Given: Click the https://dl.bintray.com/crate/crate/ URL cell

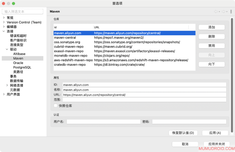Looking at the screenshot, I should 119,65.
